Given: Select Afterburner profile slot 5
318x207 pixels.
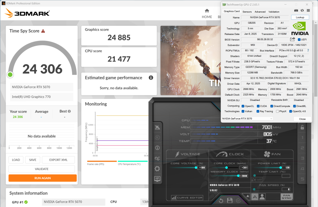Looking at the screenshot, I should click(302, 179).
